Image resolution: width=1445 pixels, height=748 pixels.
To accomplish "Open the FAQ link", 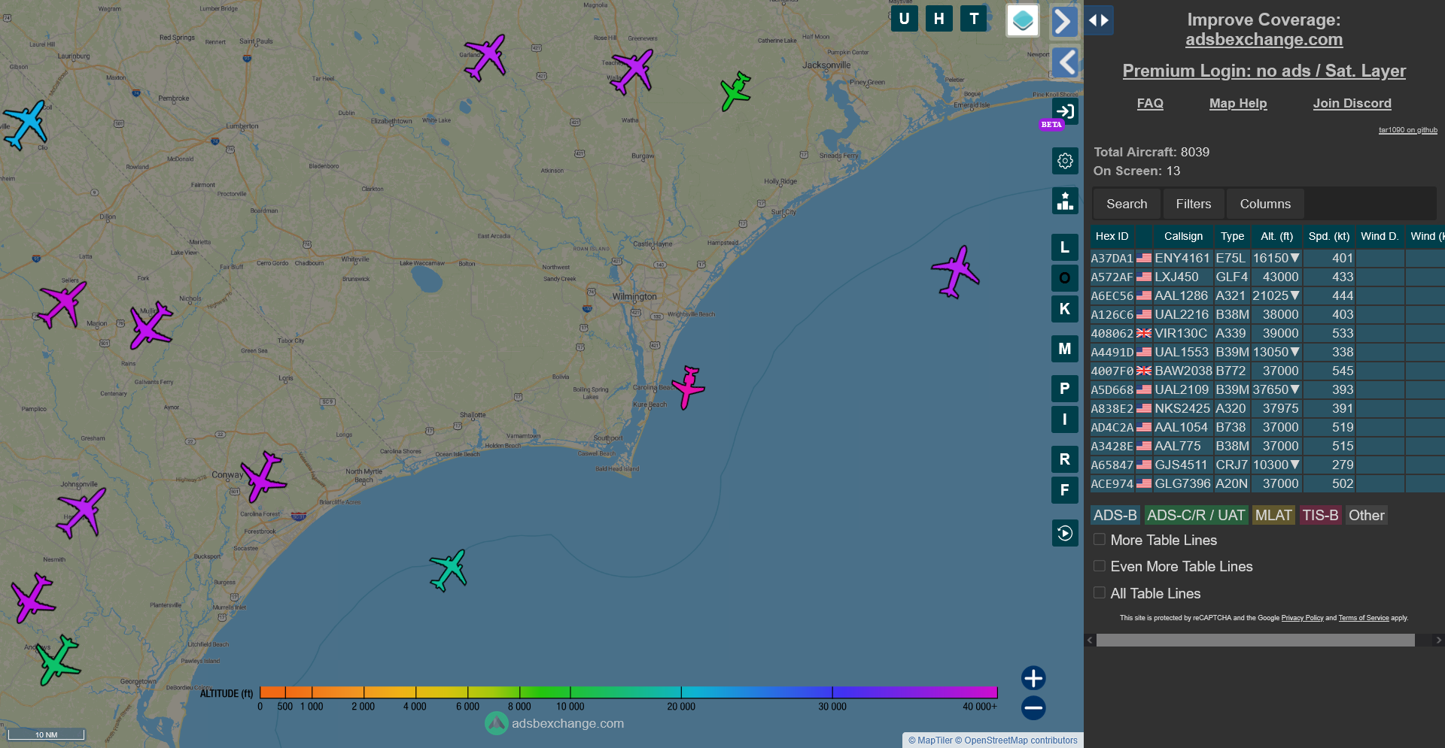I will [1150, 103].
